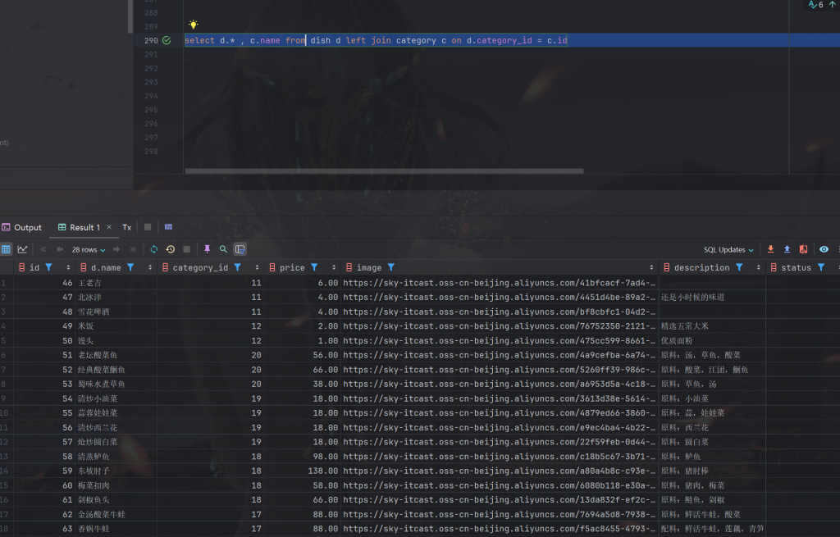Click the category_id column header

tap(200, 267)
